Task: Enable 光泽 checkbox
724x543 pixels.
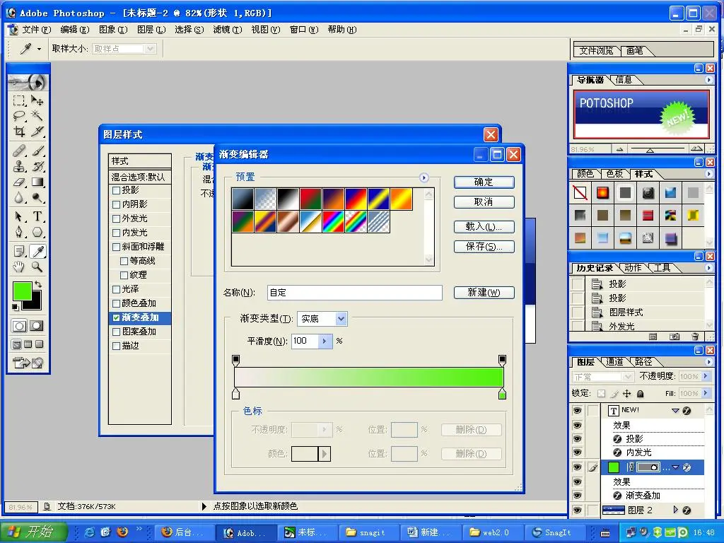Action: 117,289
